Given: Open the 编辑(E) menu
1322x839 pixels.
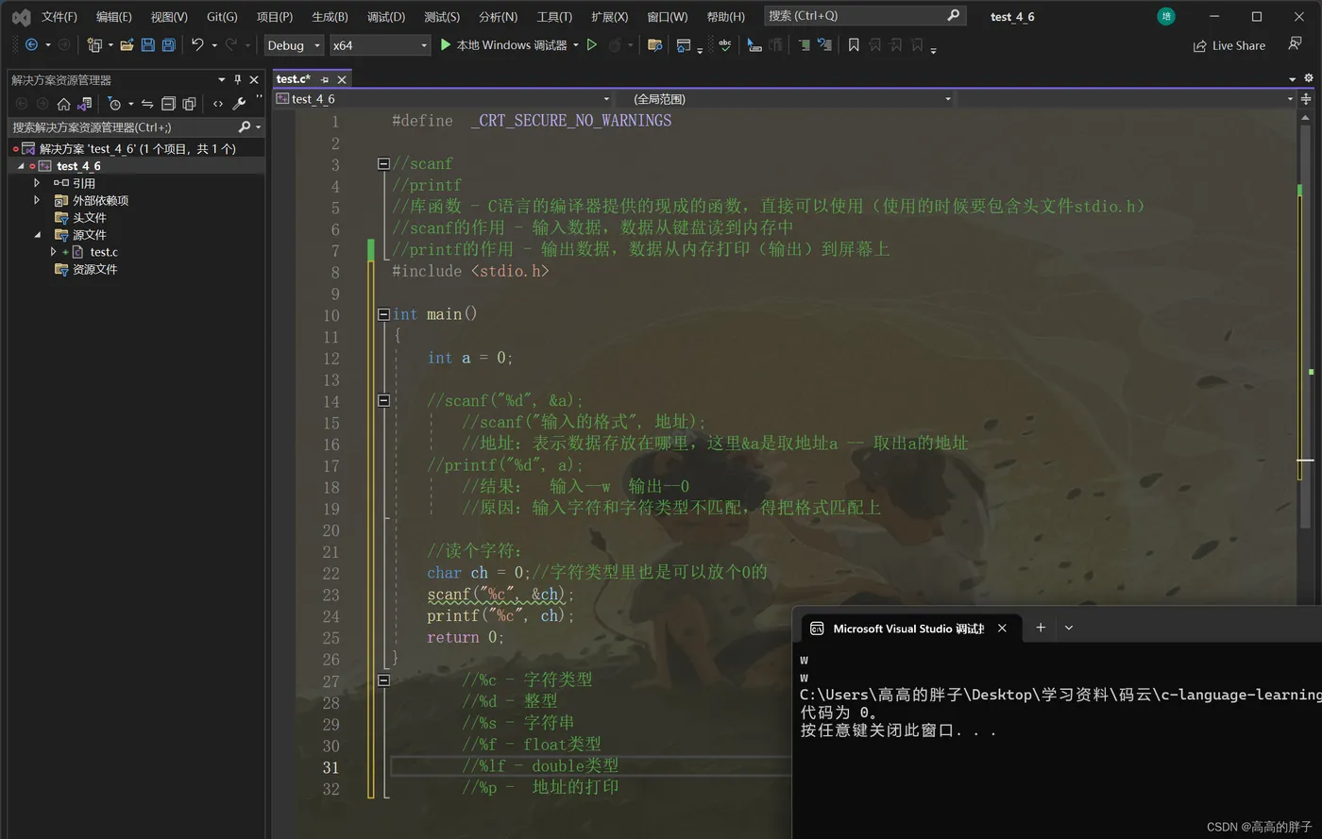Looking at the screenshot, I should click(114, 16).
